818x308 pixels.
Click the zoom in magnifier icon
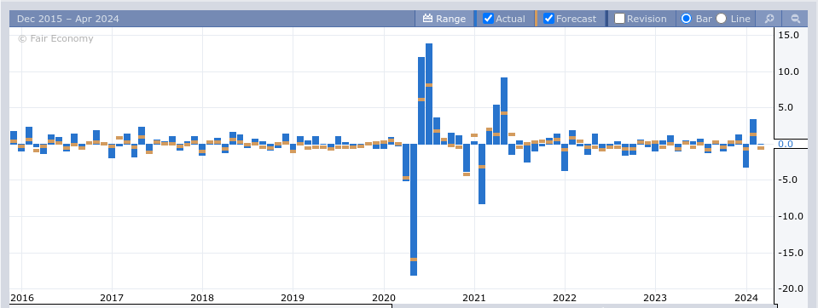[x=769, y=19]
